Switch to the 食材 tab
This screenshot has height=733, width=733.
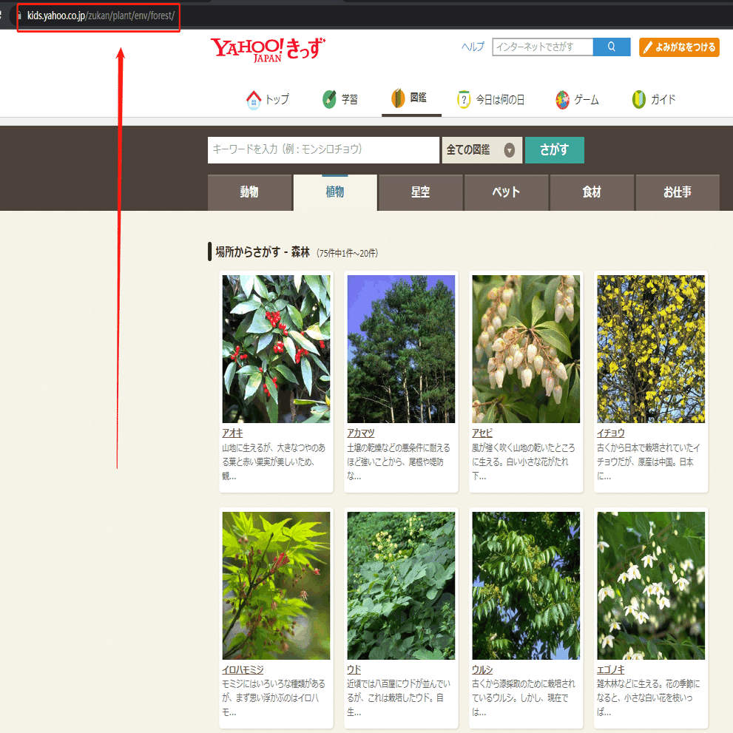pos(592,192)
